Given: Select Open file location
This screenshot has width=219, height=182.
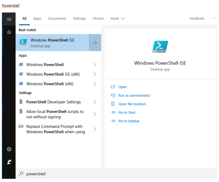Looking at the screenshot, I should point(132,104).
